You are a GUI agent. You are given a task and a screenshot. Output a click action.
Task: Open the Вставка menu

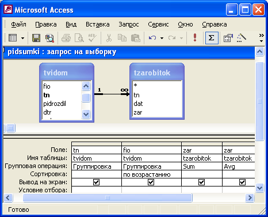click(98, 24)
